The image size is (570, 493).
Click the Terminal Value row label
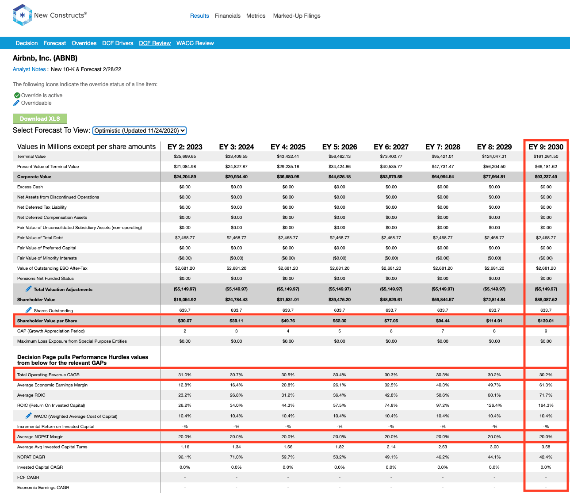click(x=31, y=157)
